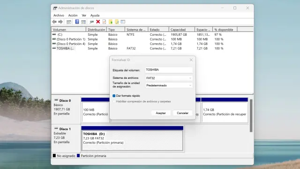Maximize the Administración de discos window

click(235, 8)
